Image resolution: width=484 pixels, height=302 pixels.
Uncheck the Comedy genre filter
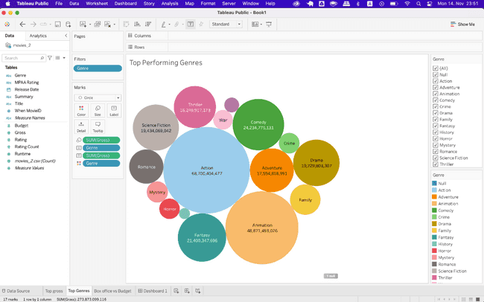[x=436, y=100]
